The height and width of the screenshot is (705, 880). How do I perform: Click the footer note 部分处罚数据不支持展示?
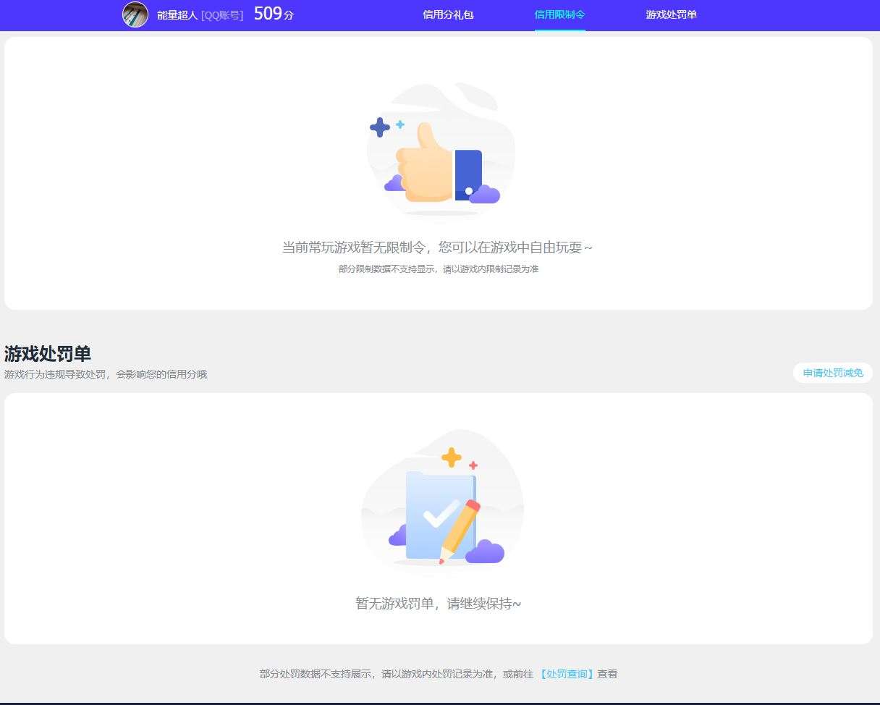point(317,674)
